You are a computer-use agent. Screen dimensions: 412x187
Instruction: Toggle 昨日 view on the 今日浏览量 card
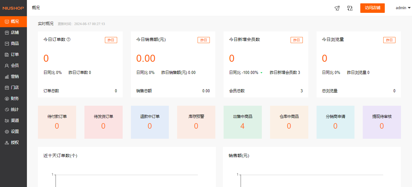pos(389,40)
